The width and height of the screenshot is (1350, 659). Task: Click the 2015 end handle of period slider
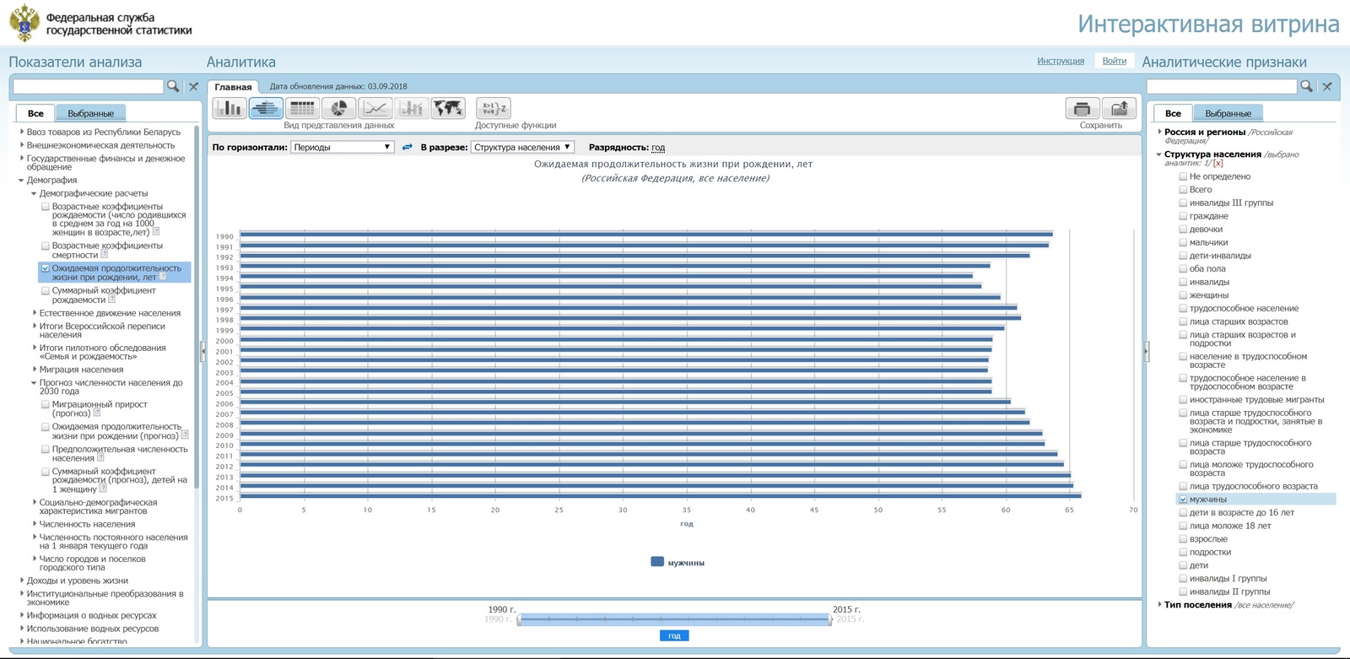tap(831, 619)
